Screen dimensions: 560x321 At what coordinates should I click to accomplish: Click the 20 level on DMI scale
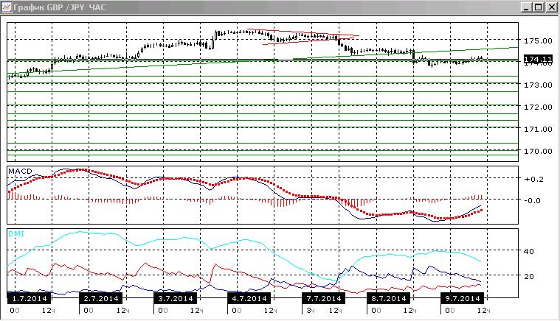click(x=528, y=276)
